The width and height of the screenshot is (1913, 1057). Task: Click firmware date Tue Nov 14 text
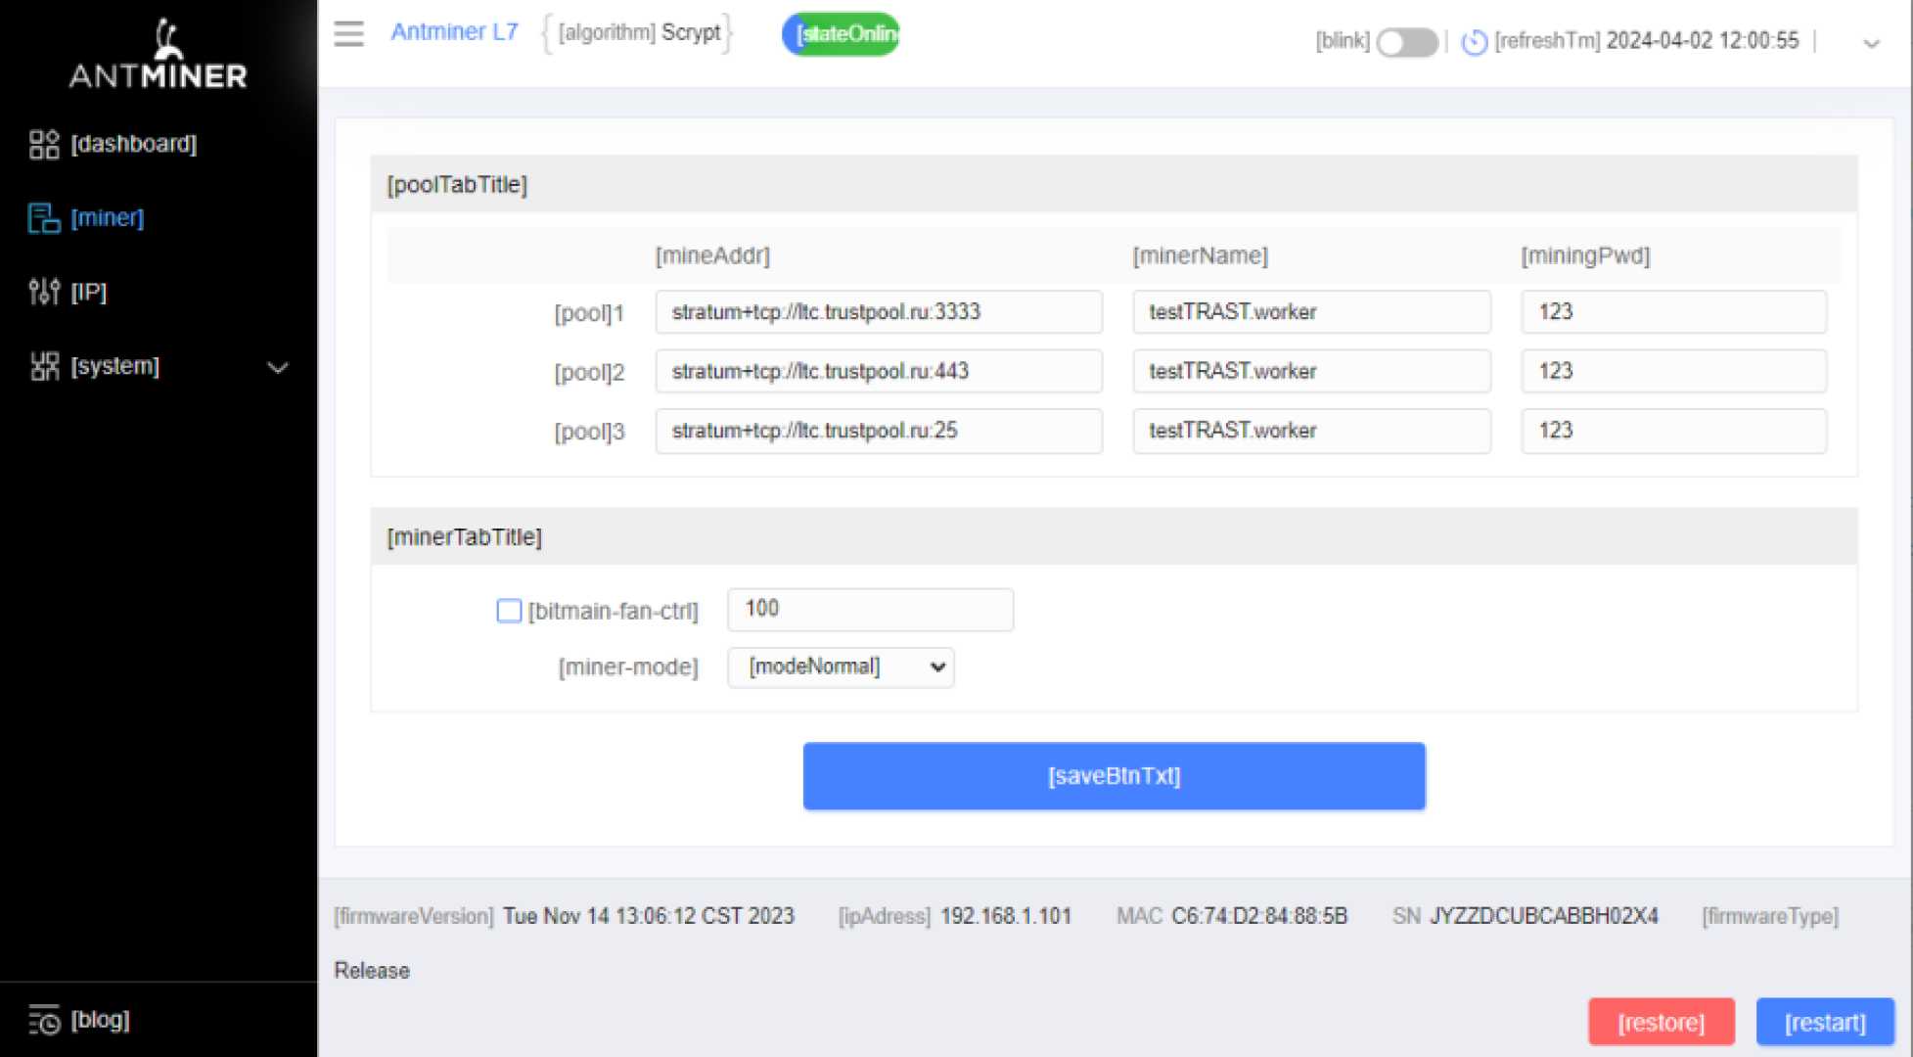click(x=649, y=917)
